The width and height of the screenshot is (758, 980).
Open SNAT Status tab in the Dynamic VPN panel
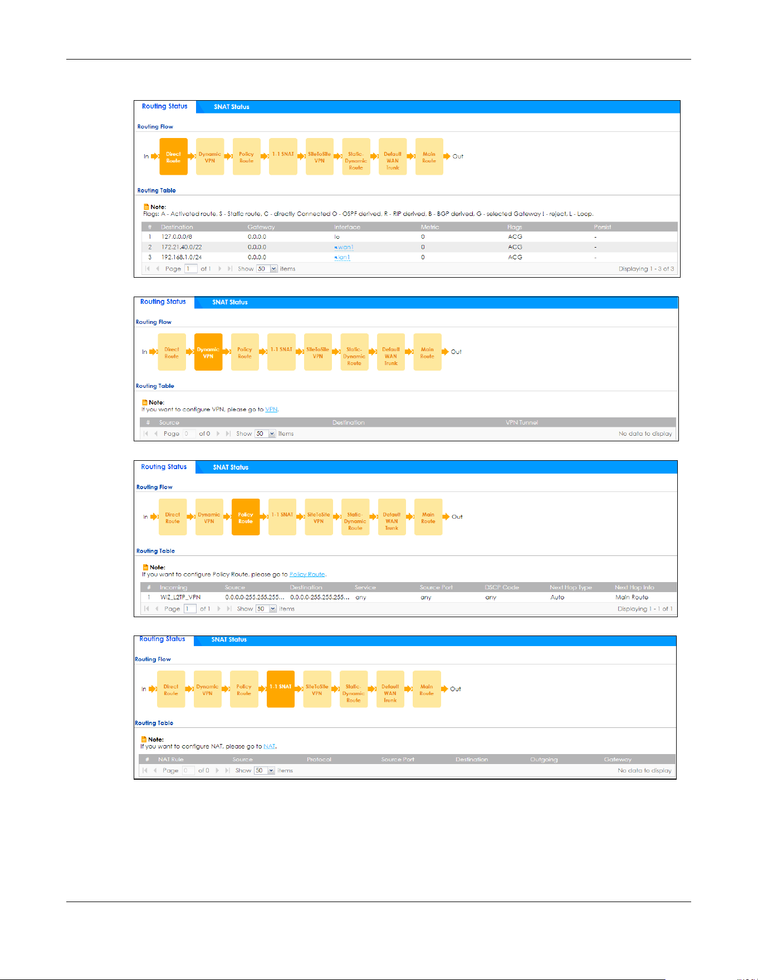coord(229,302)
